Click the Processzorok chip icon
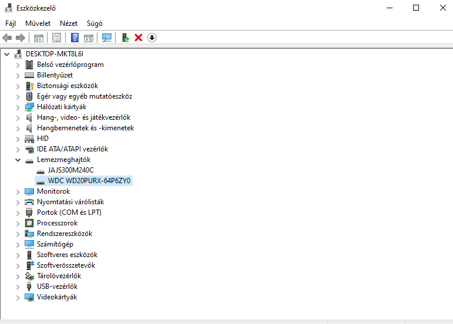Viewport: 453px width, 324px height. pyautogui.click(x=29, y=223)
